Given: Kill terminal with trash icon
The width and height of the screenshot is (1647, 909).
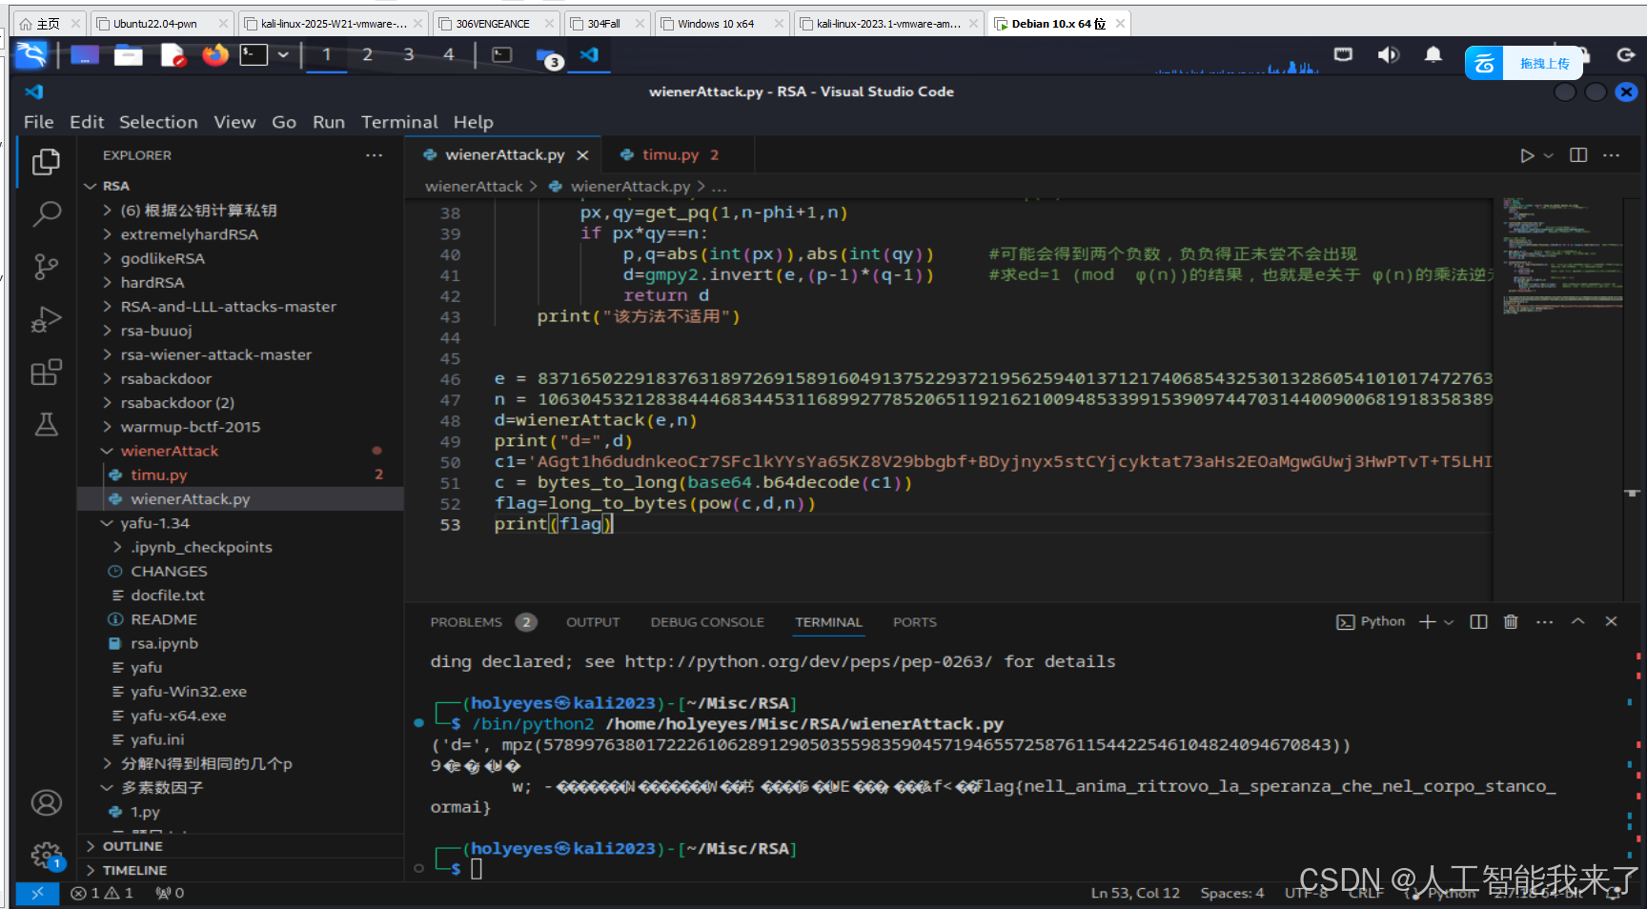Looking at the screenshot, I should (1511, 621).
